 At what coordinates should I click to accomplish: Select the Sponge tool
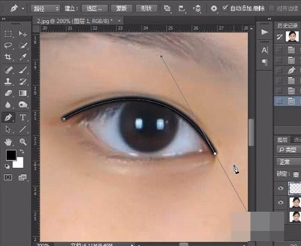[x=23, y=105]
